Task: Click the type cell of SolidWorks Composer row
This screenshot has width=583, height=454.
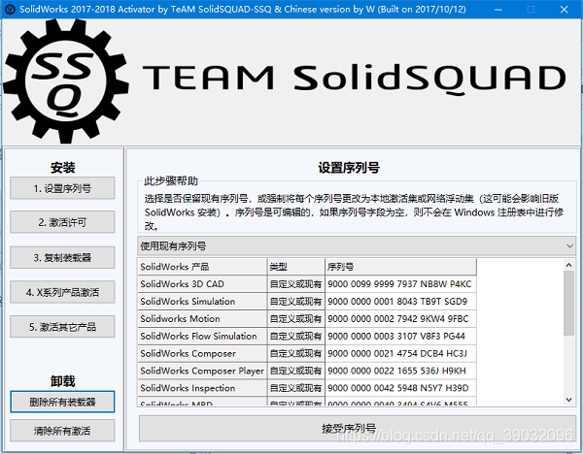Action: pyautogui.click(x=296, y=353)
